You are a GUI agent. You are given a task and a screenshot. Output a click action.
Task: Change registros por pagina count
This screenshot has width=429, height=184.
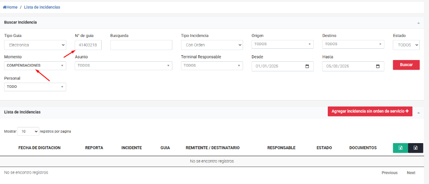point(28,131)
